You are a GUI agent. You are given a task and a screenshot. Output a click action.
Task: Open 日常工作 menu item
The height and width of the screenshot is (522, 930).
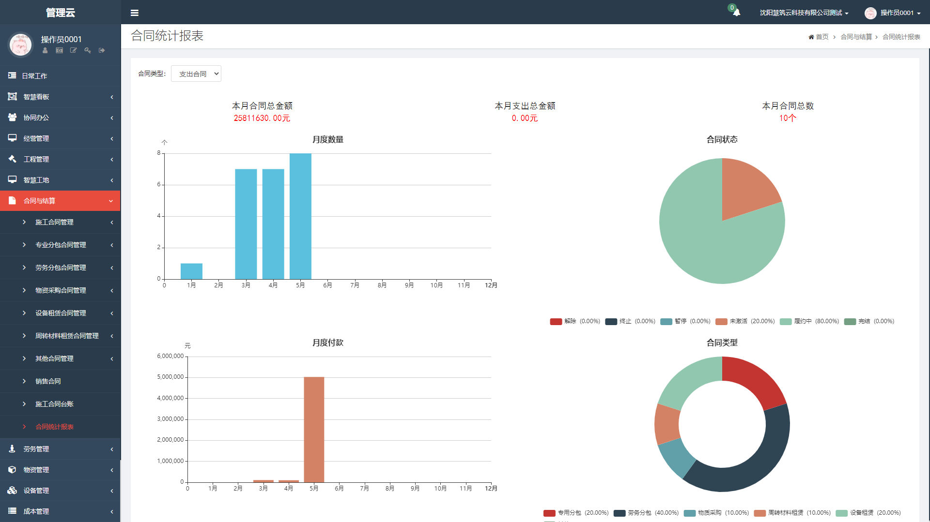[x=60, y=76]
